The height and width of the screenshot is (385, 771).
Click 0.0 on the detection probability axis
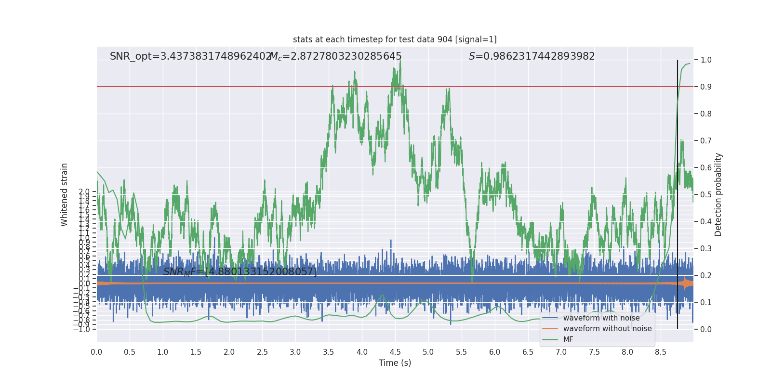pos(706,330)
